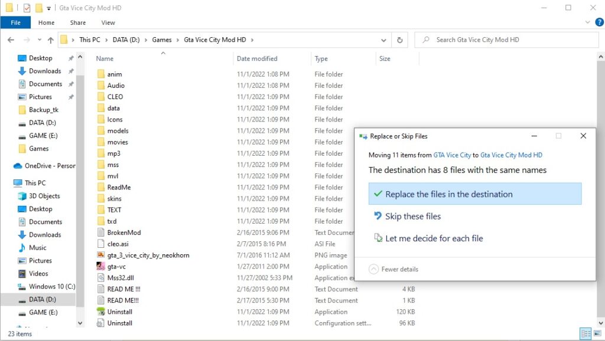Image resolution: width=605 pixels, height=341 pixels.
Task: Follow the GTA Vice City source link
Action: coord(452,155)
